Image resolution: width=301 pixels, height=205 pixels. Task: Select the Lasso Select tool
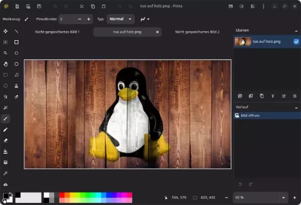click(x=6, y=97)
